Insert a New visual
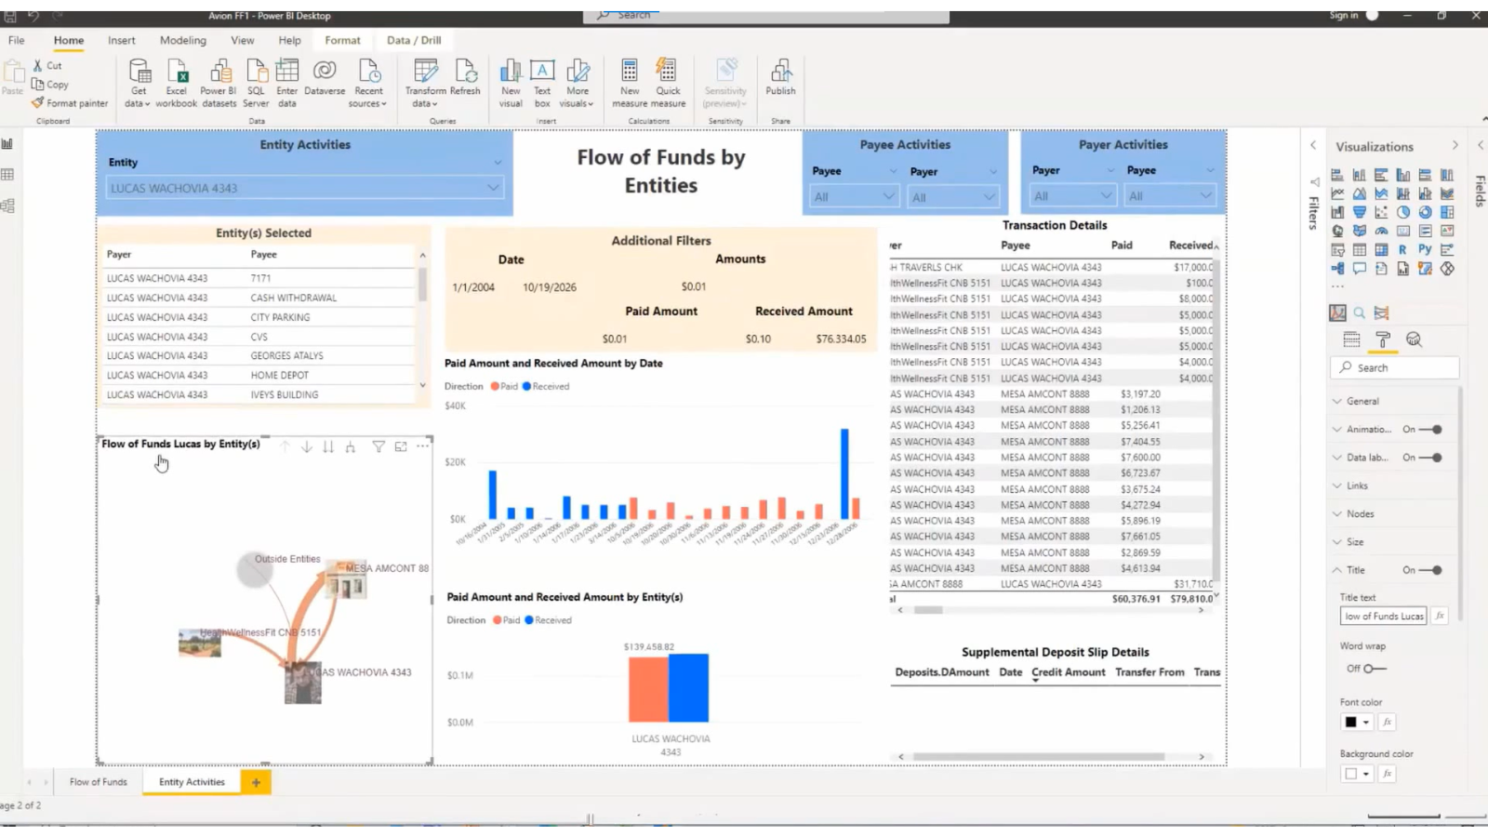Image resolution: width=1488 pixels, height=837 pixels. (x=511, y=83)
